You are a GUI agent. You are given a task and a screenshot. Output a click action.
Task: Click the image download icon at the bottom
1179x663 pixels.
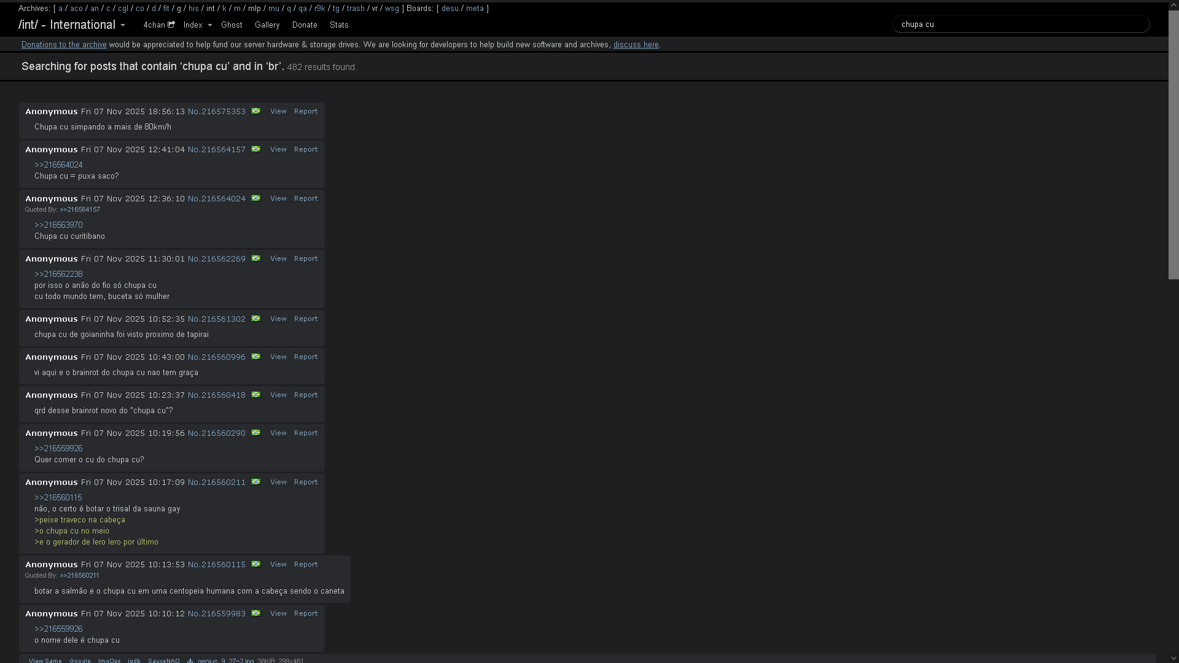[190, 661]
